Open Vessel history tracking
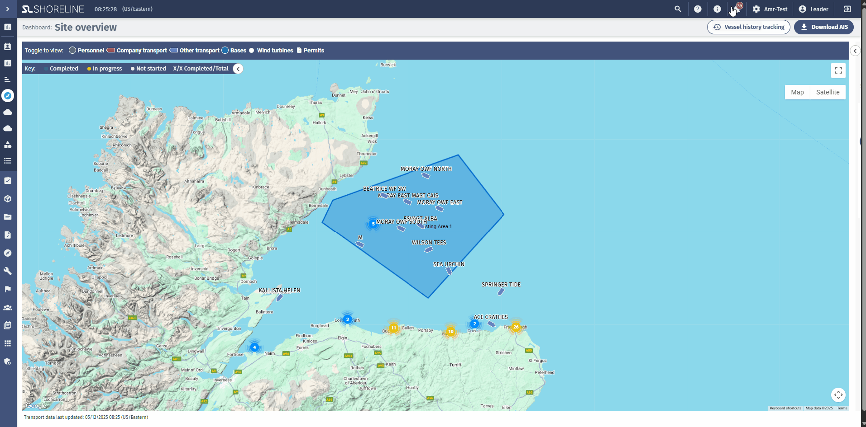Screen dimensions: 866x427 pos(749,27)
